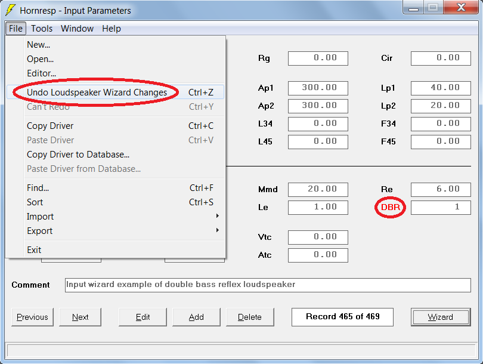Click the DBR value field
The image size is (483, 364).
tap(441, 208)
